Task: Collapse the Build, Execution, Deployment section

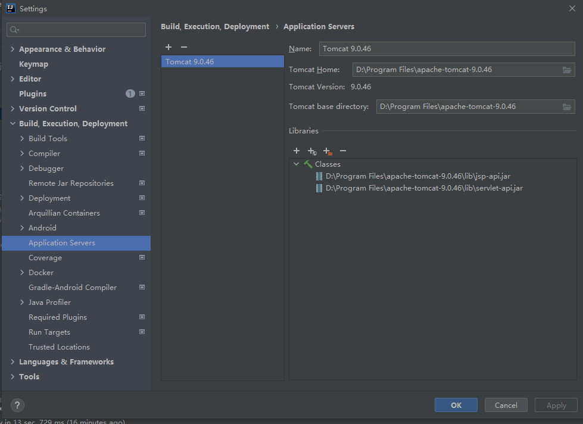Action: 13,124
